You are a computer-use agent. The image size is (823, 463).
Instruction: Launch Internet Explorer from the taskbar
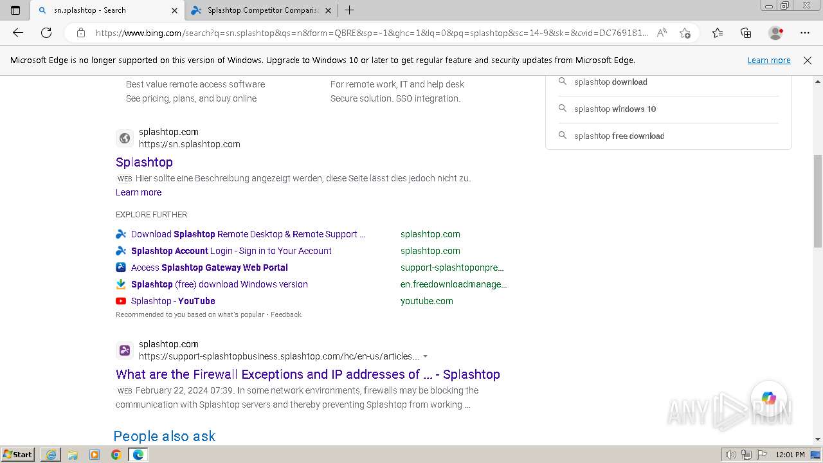point(51,455)
